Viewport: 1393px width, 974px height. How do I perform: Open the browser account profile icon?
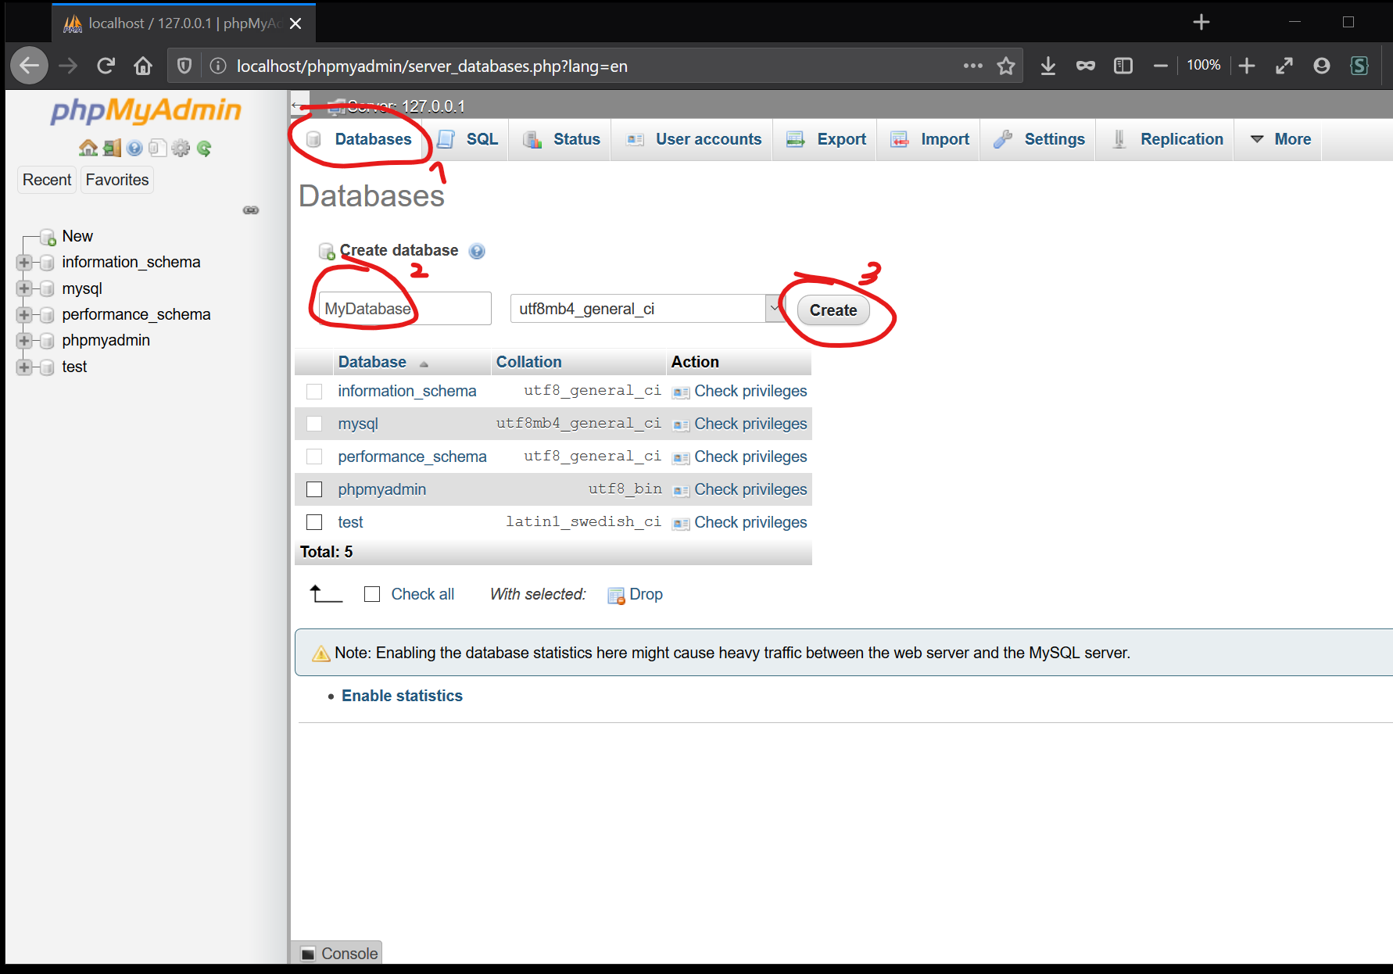point(1322,66)
